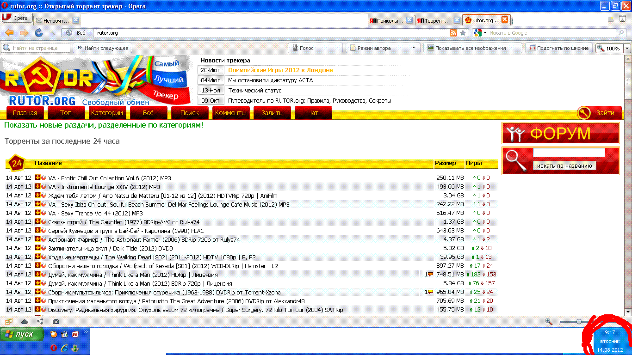Open the 100% zoom dropdown arrow

tap(627, 48)
